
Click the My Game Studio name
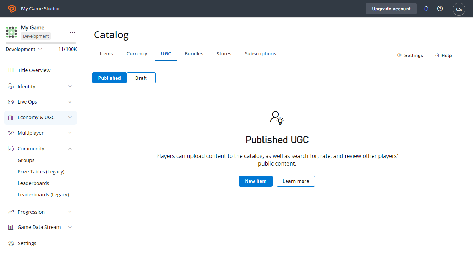click(x=40, y=9)
